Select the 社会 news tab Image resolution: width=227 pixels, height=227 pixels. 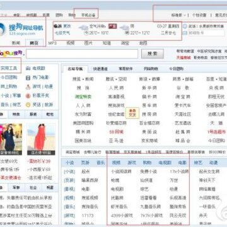coord(33,188)
